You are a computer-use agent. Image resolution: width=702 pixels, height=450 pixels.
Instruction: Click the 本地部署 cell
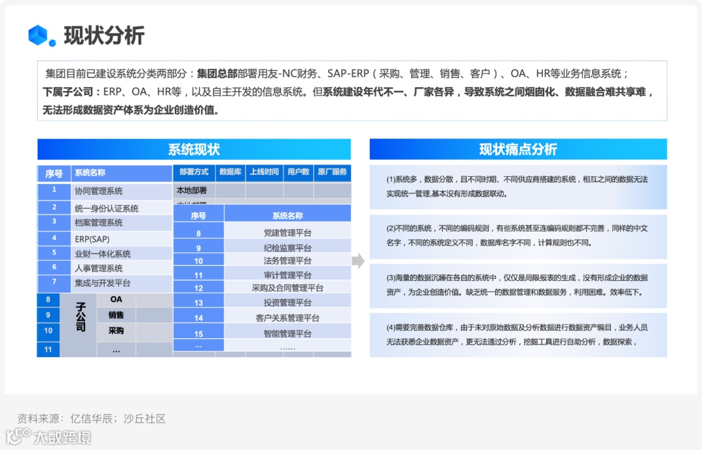[x=194, y=191]
